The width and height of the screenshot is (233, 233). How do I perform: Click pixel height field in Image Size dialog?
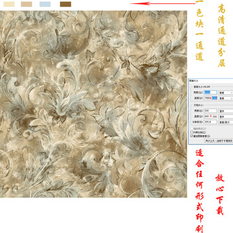point(210,98)
